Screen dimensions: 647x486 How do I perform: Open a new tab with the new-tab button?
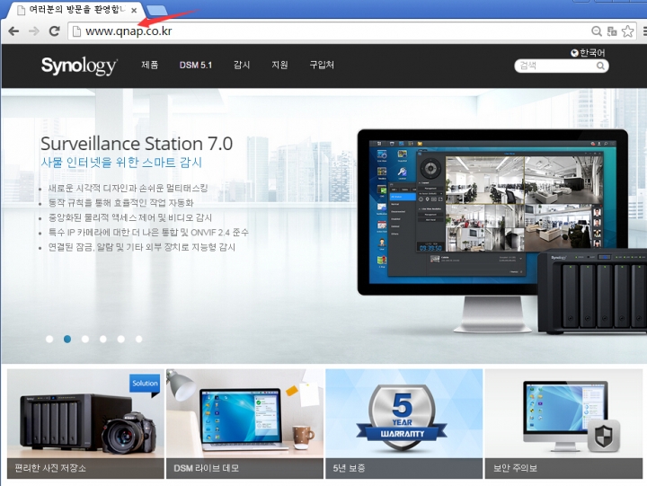click(x=156, y=10)
